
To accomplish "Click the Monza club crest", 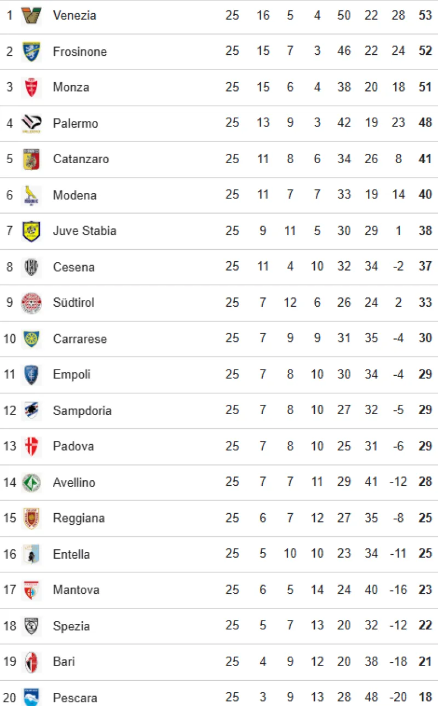I will pos(31,87).
